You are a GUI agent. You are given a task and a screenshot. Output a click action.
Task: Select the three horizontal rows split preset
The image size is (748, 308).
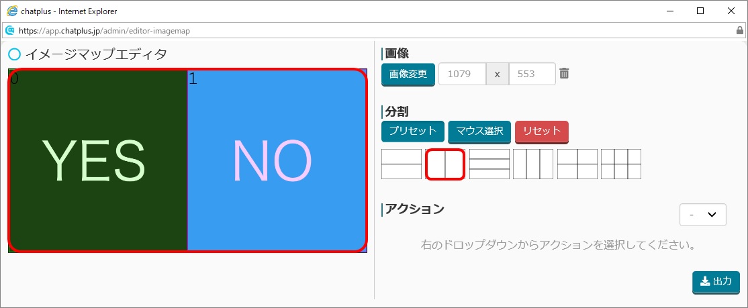coord(489,164)
